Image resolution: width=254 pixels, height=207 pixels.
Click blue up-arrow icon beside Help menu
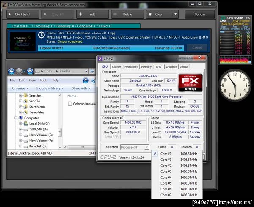pos(86,80)
